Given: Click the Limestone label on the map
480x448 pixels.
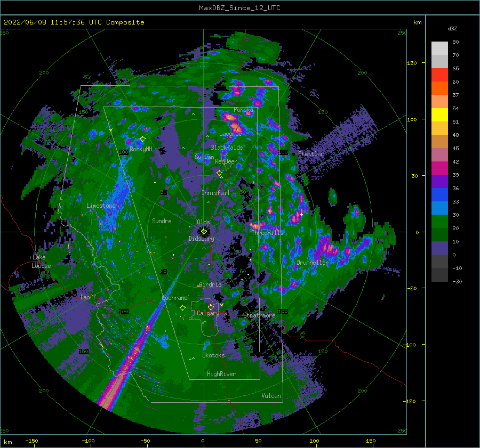Looking at the screenshot, I should pos(101,206).
